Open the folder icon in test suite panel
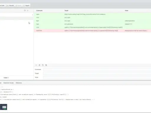Viewport: 151px width, 113px height. 25,10
